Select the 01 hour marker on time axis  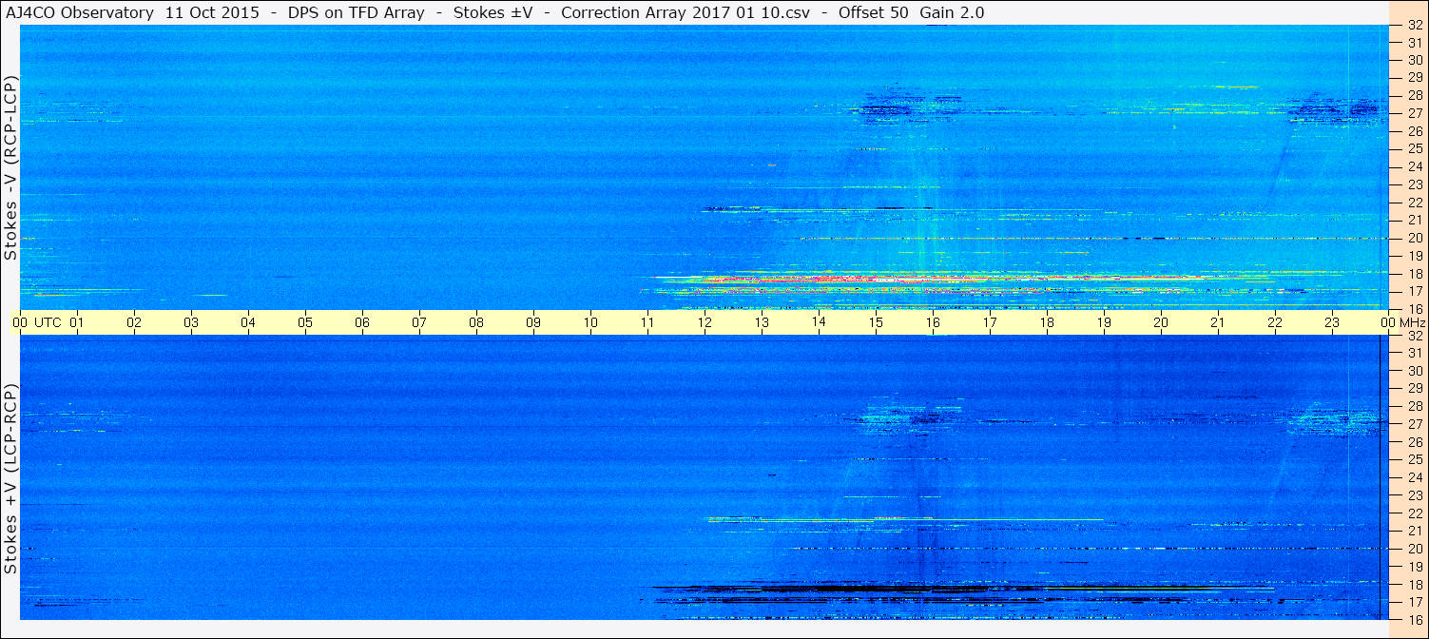pos(77,322)
